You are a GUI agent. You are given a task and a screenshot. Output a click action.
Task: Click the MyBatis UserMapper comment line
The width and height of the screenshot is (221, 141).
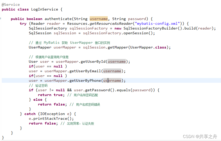pos(69,43)
